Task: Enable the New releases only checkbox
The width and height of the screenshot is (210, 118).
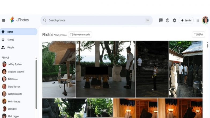Action: pyautogui.click(x=71, y=35)
